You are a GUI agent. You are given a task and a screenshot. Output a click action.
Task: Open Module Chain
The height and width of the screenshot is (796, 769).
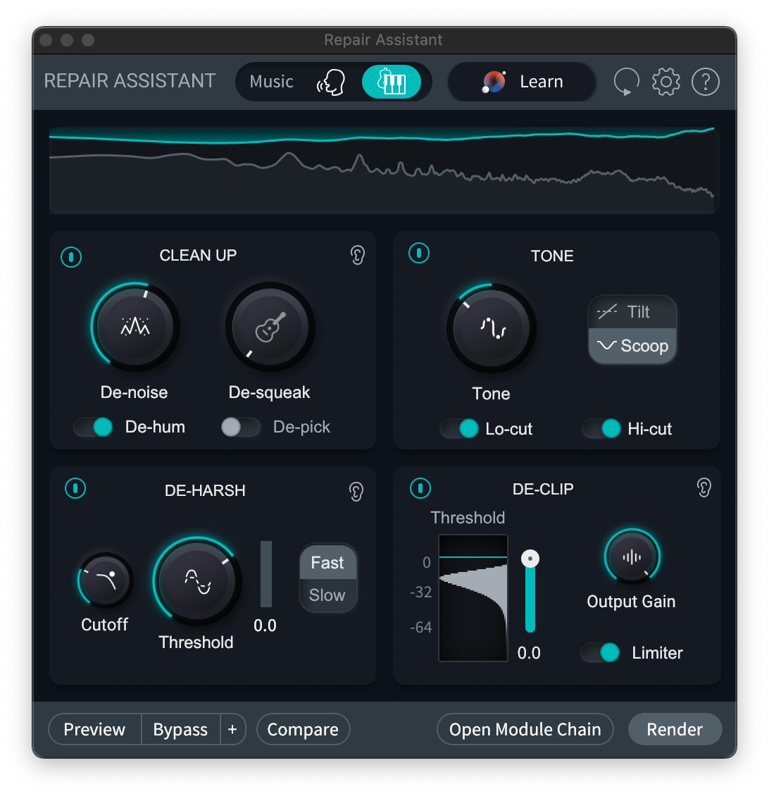click(x=525, y=729)
